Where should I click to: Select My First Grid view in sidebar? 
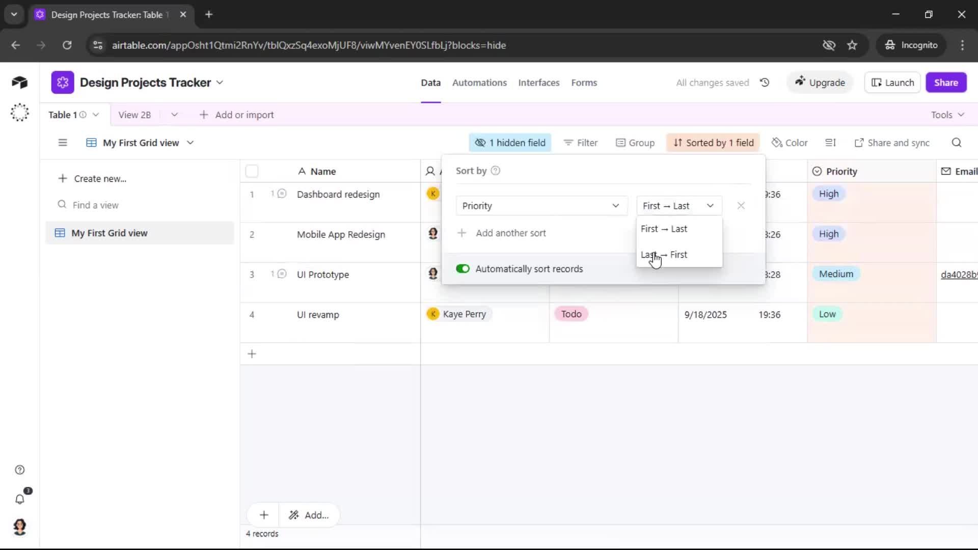[140, 233]
